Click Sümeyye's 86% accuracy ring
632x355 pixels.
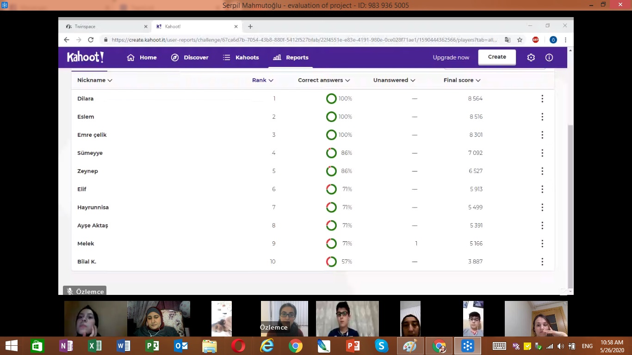tap(331, 153)
